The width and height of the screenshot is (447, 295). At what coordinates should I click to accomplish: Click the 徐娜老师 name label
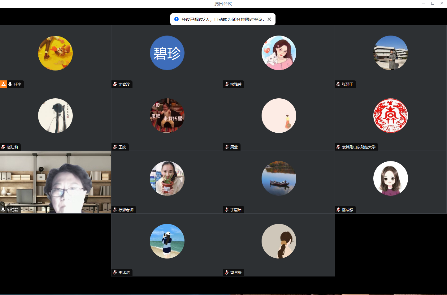[126, 210]
